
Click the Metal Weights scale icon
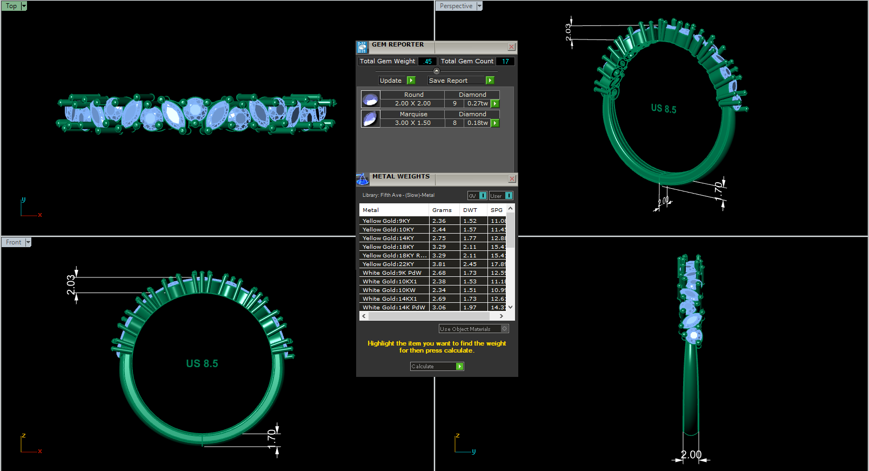362,179
